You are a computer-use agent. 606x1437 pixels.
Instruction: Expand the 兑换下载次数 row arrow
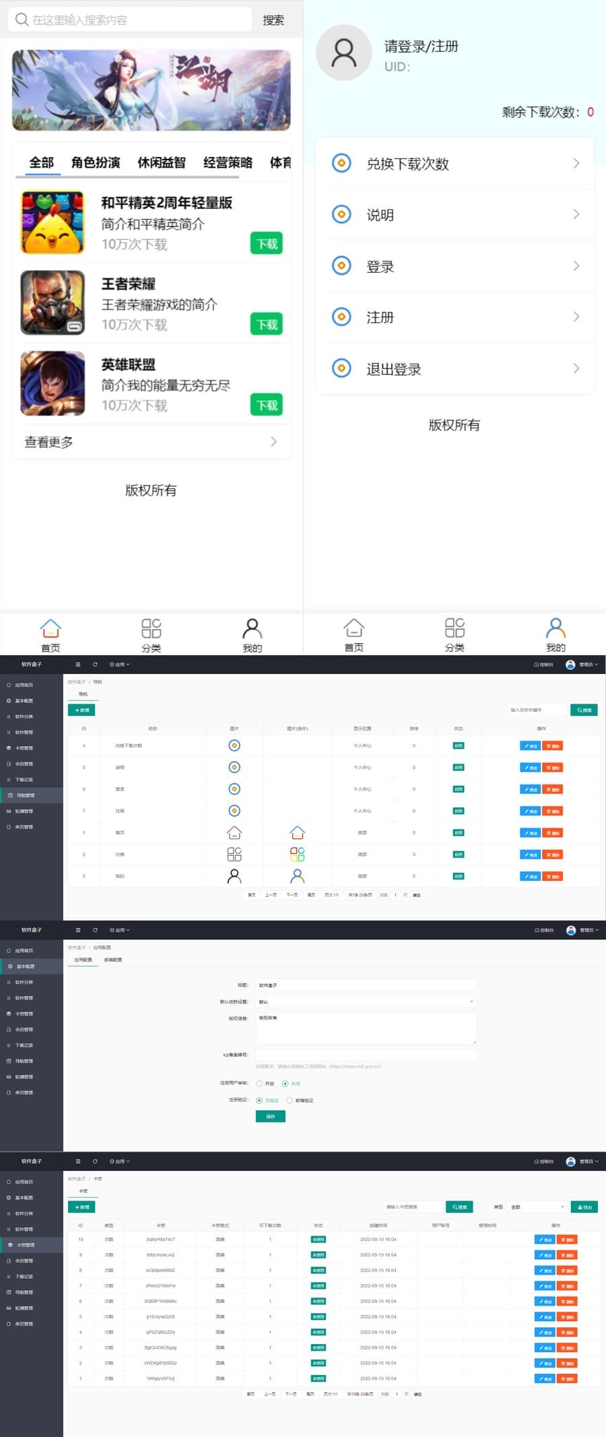pyautogui.click(x=576, y=164)
